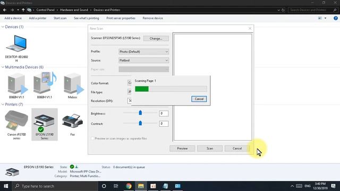Click the ENG language indicator
Screen dimensions: 340x191
(308, 186)
